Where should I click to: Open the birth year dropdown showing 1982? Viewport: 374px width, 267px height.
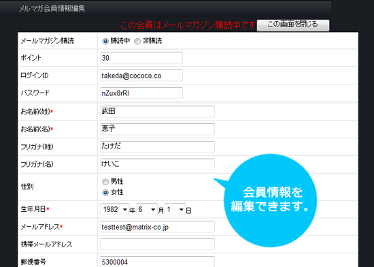click(115, 209)
